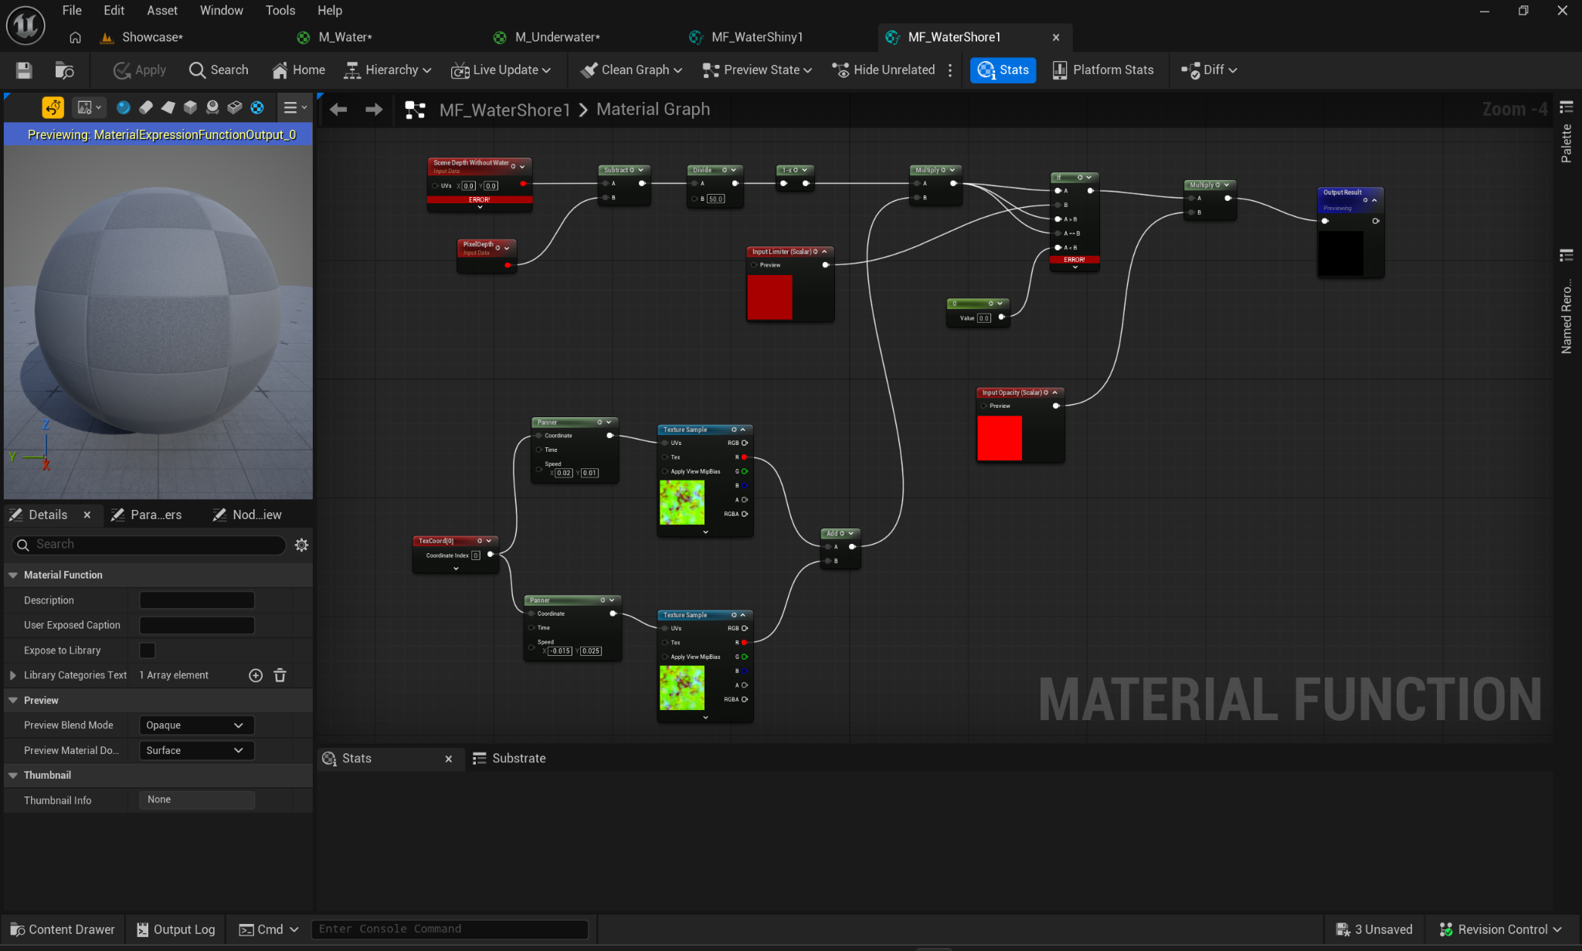
Task: Go forward in graph history
Action: pyautogui.click(x=374, y=110)
